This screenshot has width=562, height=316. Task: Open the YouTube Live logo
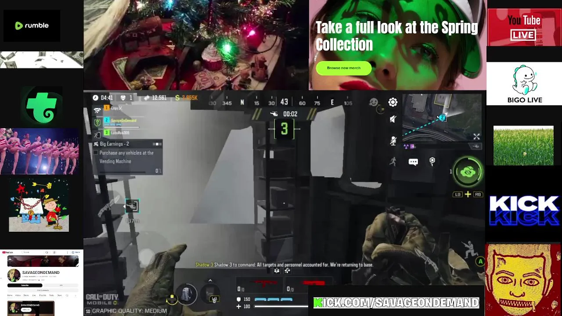(524, 27)
